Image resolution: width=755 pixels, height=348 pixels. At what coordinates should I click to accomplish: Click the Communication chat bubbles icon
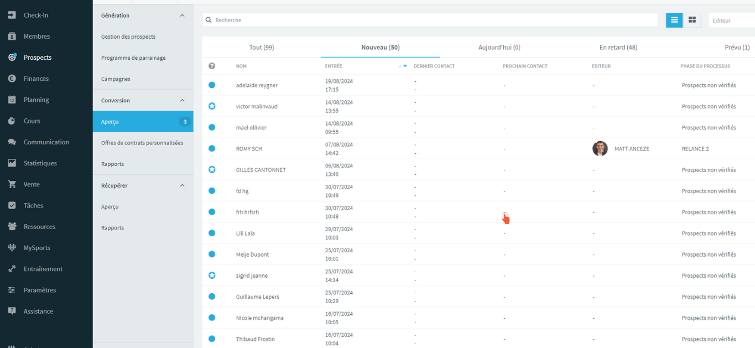[x=12, y=142]
